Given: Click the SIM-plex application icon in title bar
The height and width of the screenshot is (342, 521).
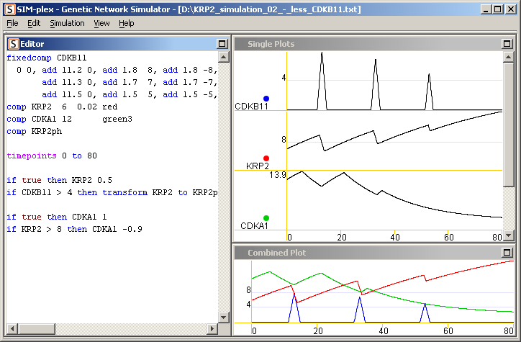Looking at the screenshot, I should pyautogui.click(x=9, y=9).
